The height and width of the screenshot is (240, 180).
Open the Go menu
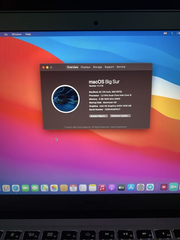pyautogui.click(x=6, y=34)
